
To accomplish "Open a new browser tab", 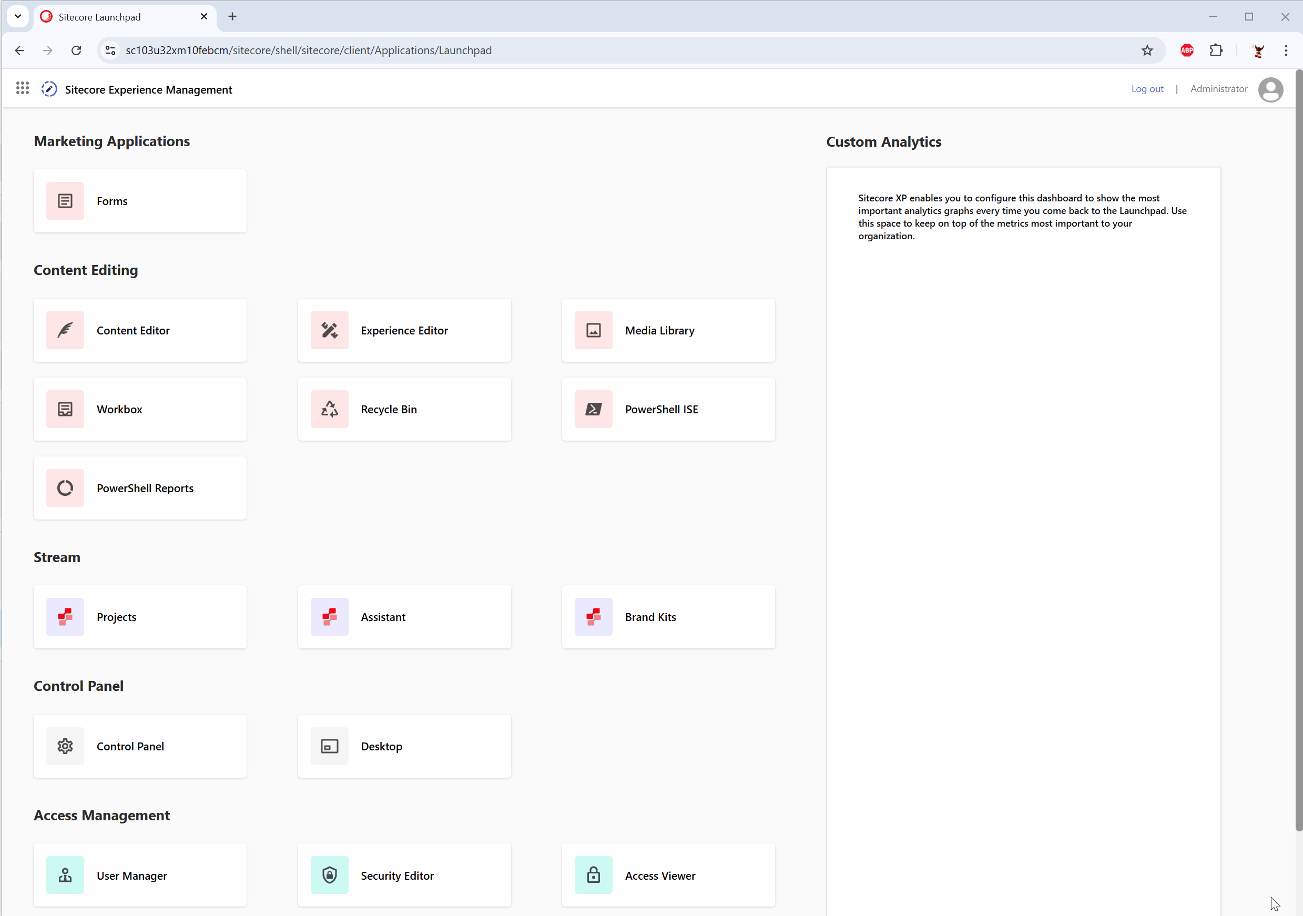I will [232, 16].
